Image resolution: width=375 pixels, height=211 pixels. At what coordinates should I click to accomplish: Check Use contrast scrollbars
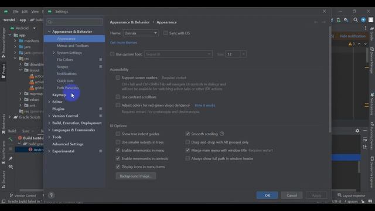tap(118, 97)
